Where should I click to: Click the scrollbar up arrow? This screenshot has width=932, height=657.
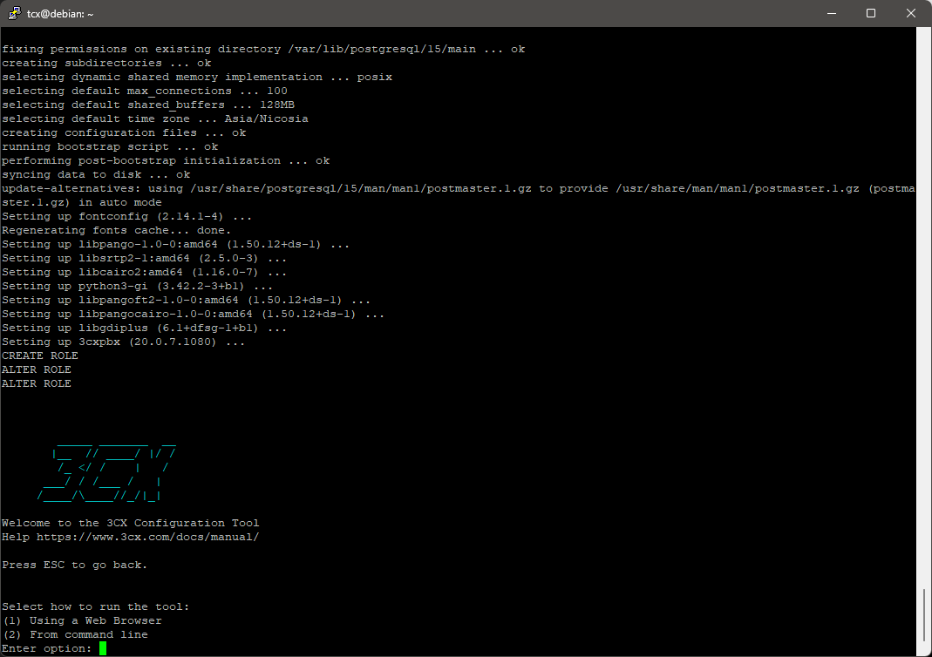[924, 35]
